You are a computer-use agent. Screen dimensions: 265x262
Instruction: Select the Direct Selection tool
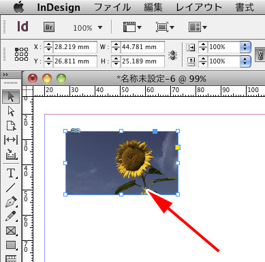(x=11, y=111)
